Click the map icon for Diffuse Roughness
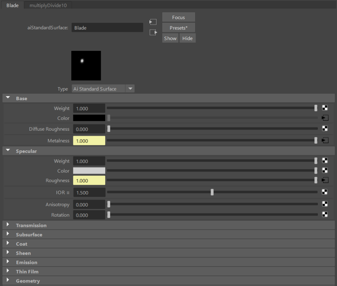Screen dimensions: 337x286 click(325, 128)
